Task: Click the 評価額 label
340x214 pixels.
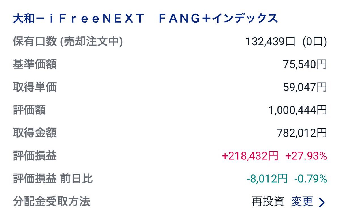Action: (x=29, y=110)
